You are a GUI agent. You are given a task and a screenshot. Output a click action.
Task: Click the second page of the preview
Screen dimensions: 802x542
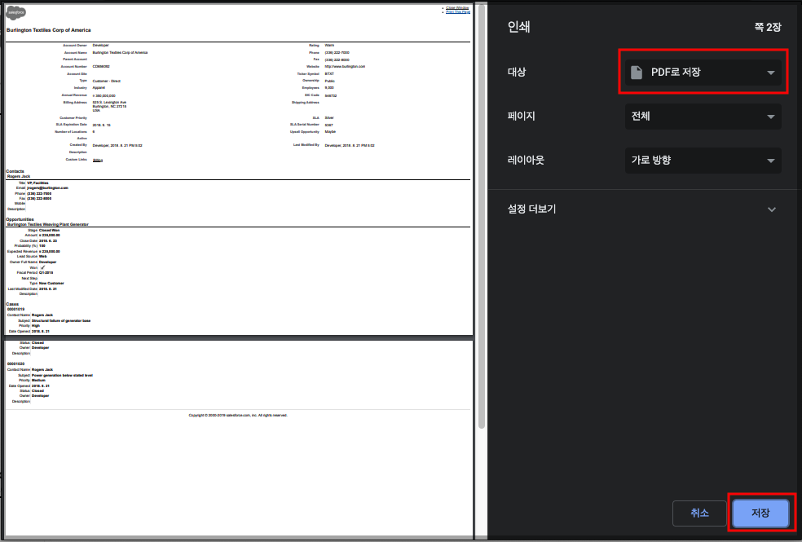tap(239, 437)
